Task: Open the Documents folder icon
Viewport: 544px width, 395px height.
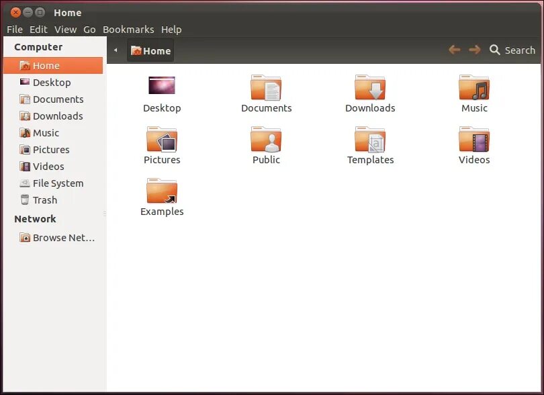Action: pos(266,88)
